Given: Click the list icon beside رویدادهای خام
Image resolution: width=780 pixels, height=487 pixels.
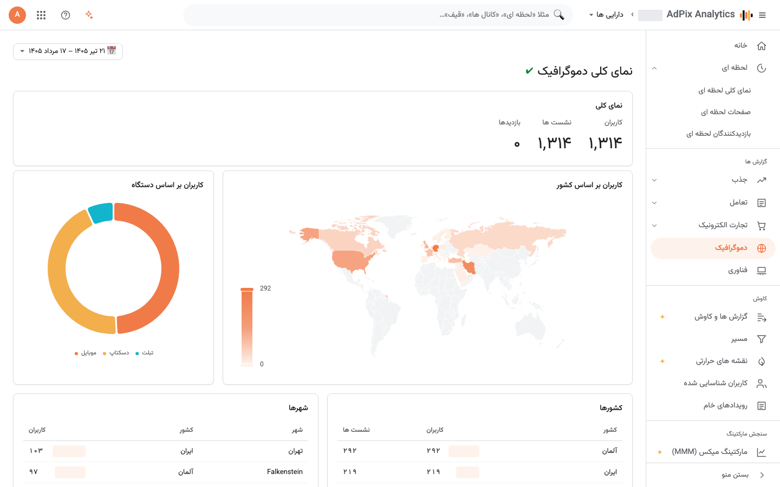Looking at the screenshot, I should [x=762, y=406].
